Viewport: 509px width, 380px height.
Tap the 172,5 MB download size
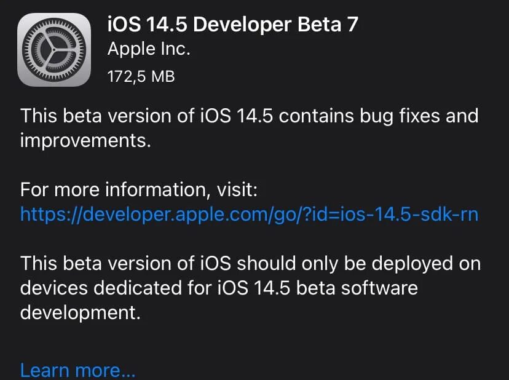click(x=141, y=77)
